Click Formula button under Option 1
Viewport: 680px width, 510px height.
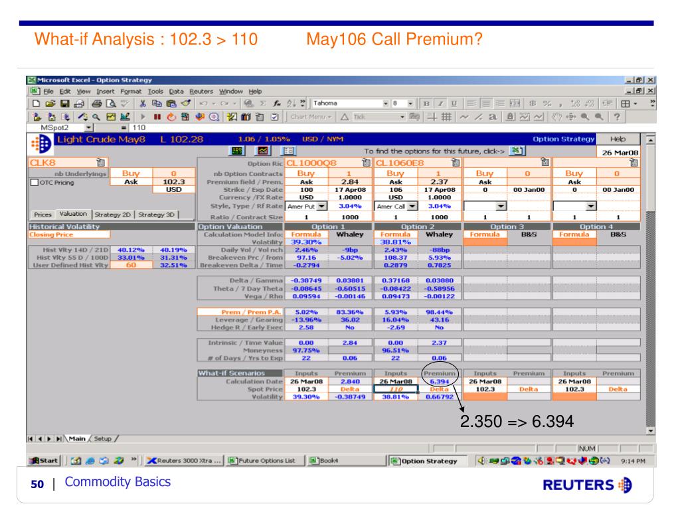coord(306,234)
